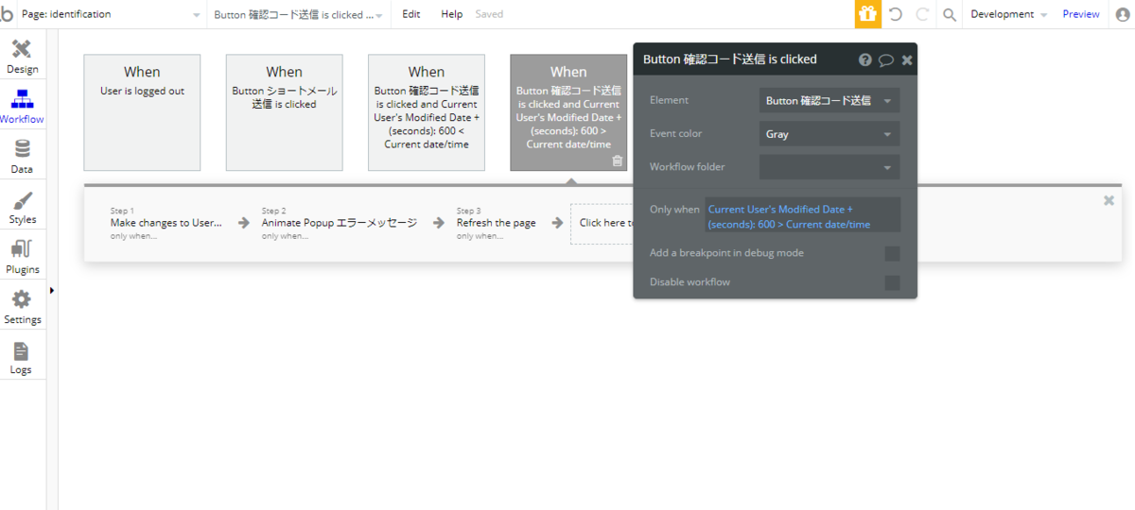Click the help question mark in property panel
This screenshot has height=510, width=1135.
point(865,59)
